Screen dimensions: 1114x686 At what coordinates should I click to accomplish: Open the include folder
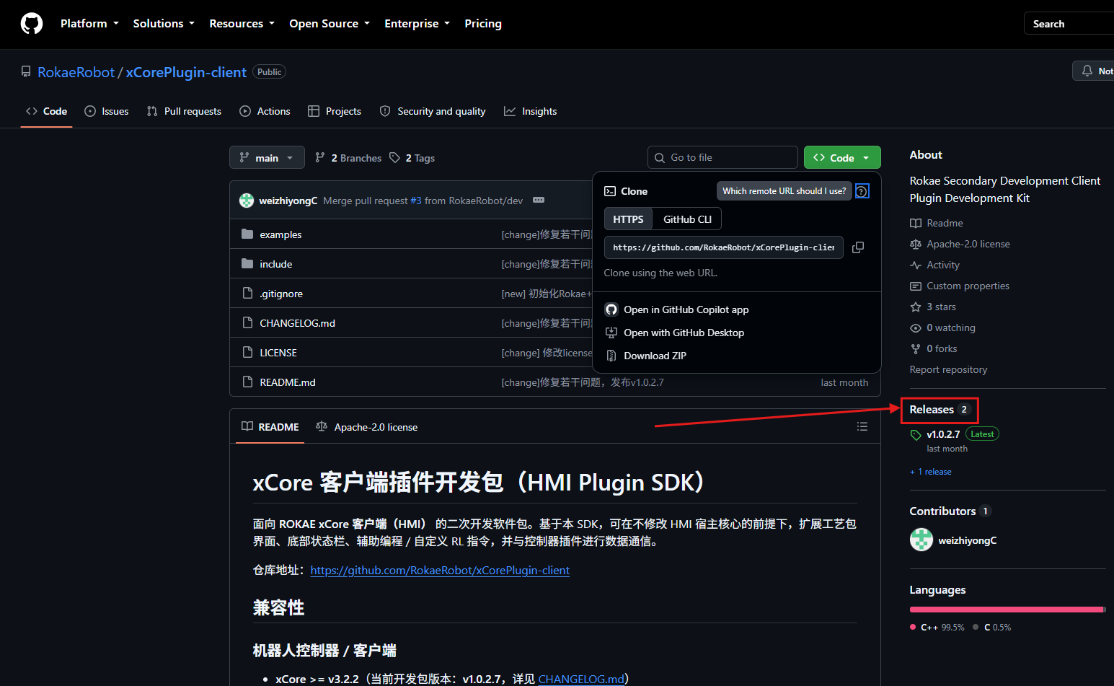click(275, 264)
